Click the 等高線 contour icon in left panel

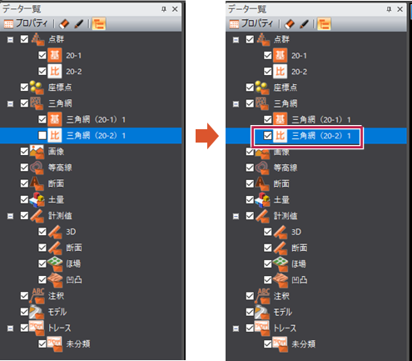pyautogui.click(x=37, y=168)
